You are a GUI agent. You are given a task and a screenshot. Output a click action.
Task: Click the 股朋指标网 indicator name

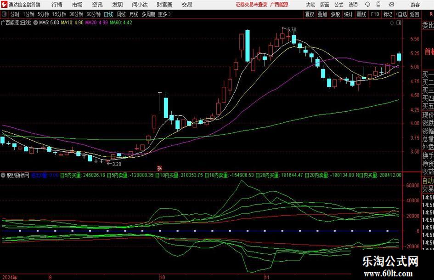coord(18,175)
